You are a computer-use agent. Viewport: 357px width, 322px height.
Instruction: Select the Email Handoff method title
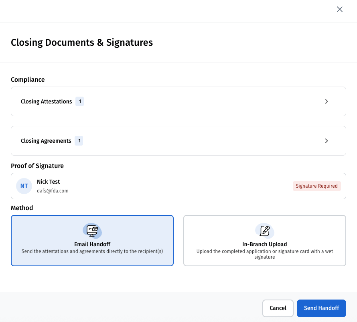pos(92,244)
